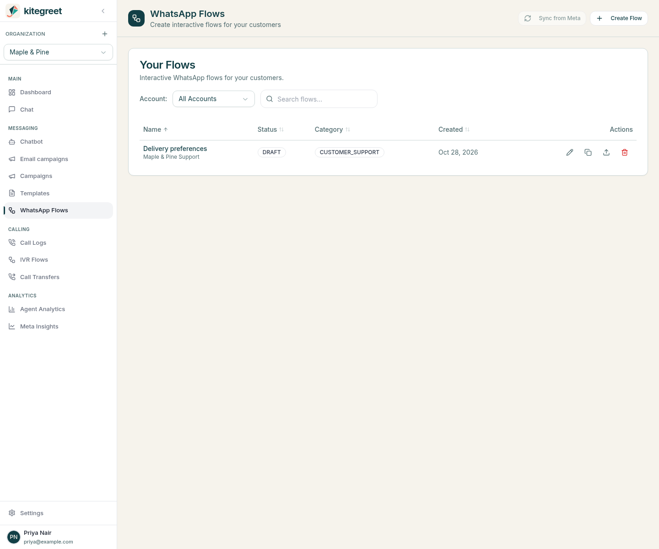Viewport: 659px width, 549px height.
Task: Go to Templates page
Action: click(x=58, y=194)
